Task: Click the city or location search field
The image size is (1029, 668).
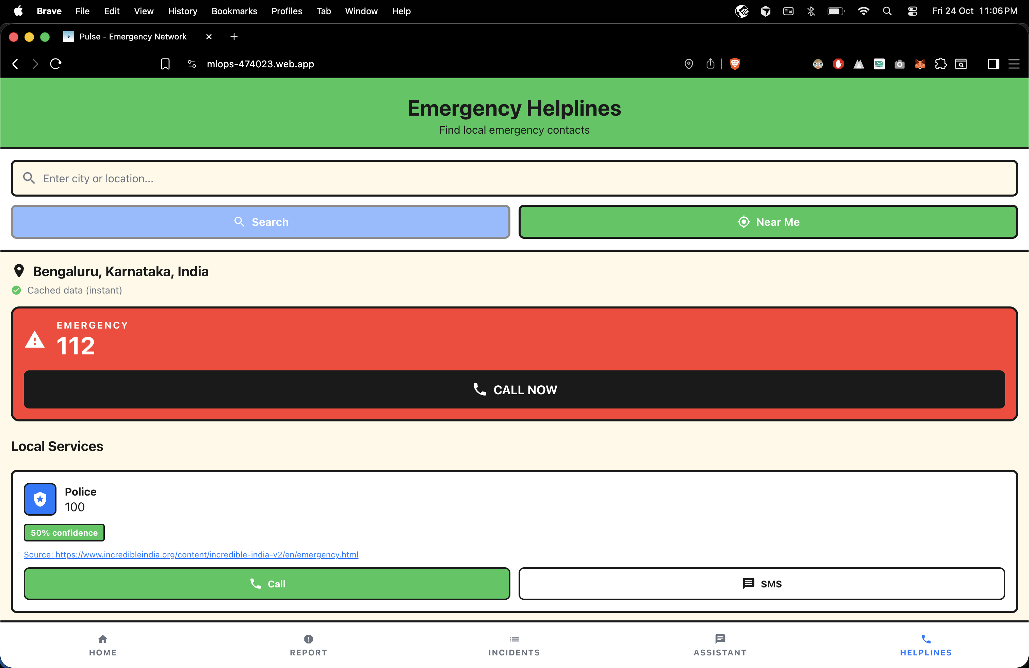Action: (x=514, y=179)
